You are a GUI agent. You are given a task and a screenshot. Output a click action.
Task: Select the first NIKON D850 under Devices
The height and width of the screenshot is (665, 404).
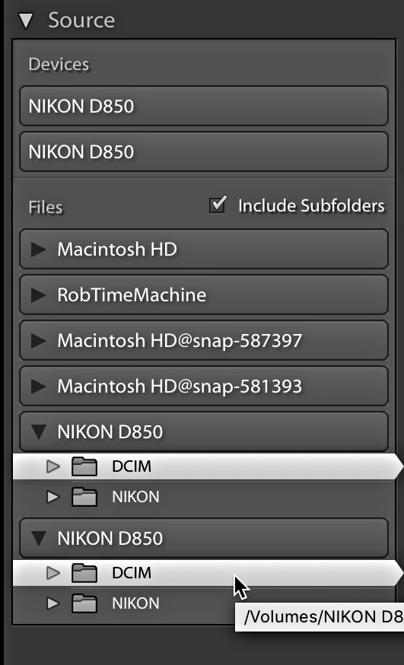204,106
